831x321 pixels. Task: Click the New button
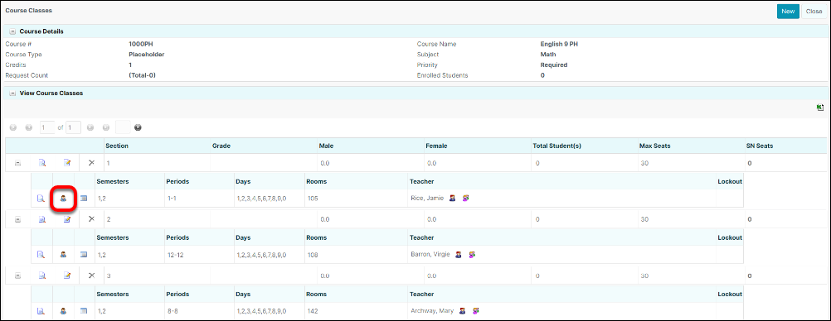(x=788, y=11)
